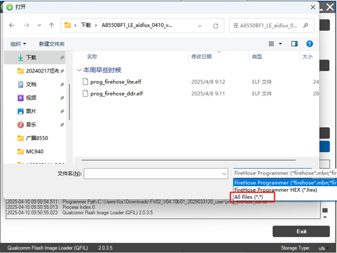
Task: Click the back navigation arrow
Action: tap(12, 26)
